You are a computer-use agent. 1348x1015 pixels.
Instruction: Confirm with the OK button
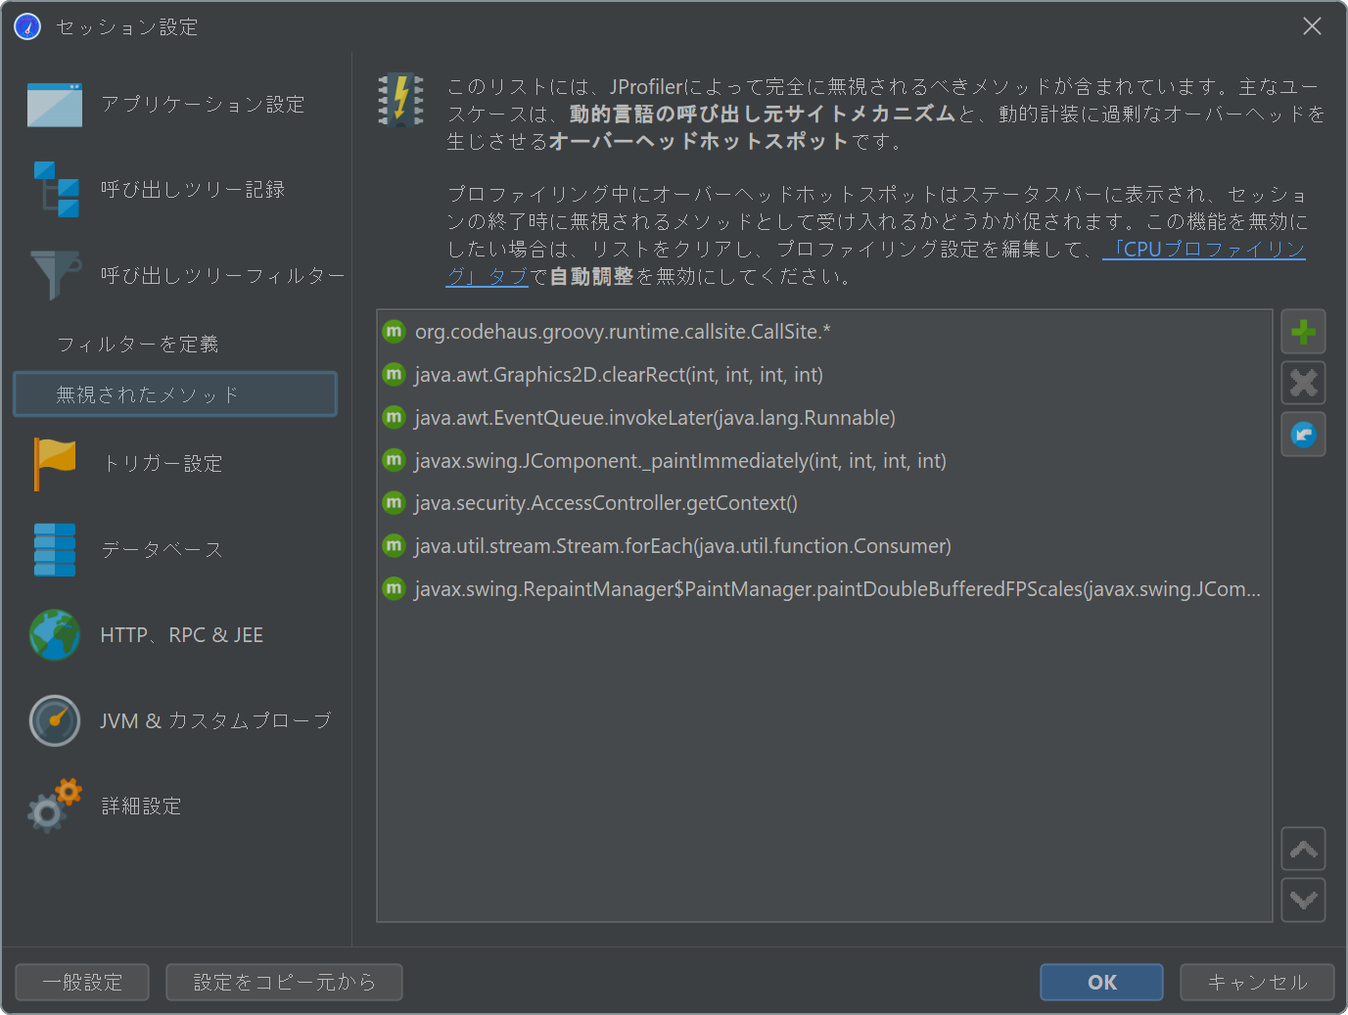(x=1101, y=982)
